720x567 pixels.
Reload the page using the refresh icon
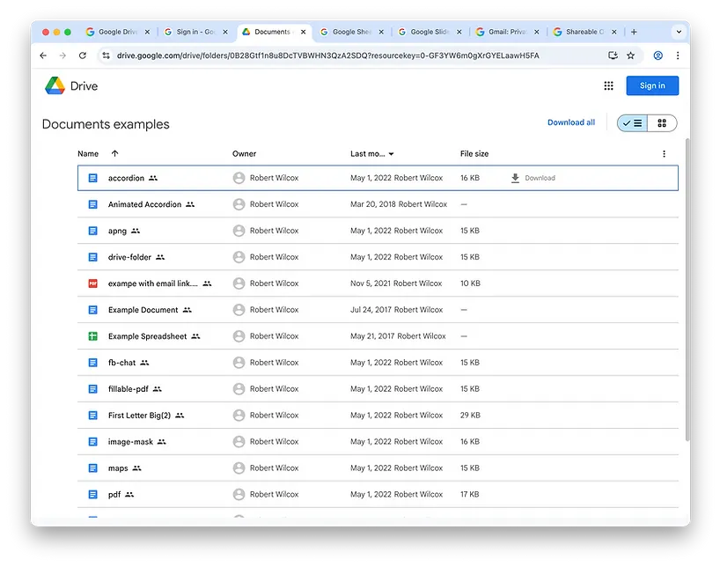[x=83, y=55]
